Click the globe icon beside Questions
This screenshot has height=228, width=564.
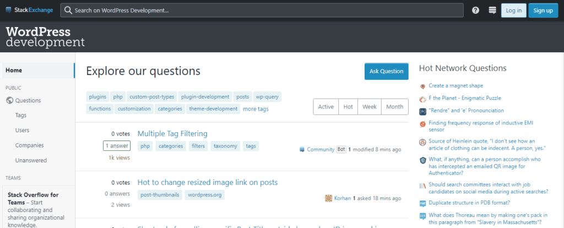[9, 101]
